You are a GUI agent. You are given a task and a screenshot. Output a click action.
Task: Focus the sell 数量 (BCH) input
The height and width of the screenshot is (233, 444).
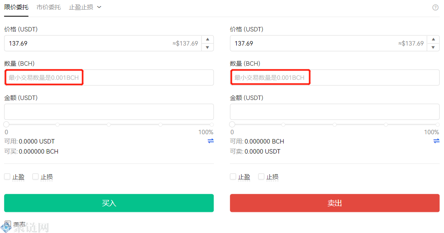335,77
